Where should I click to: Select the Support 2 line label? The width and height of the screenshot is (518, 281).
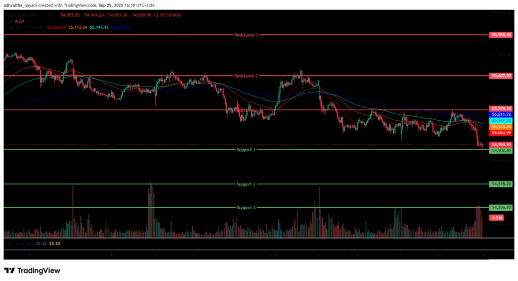[246, 184]
